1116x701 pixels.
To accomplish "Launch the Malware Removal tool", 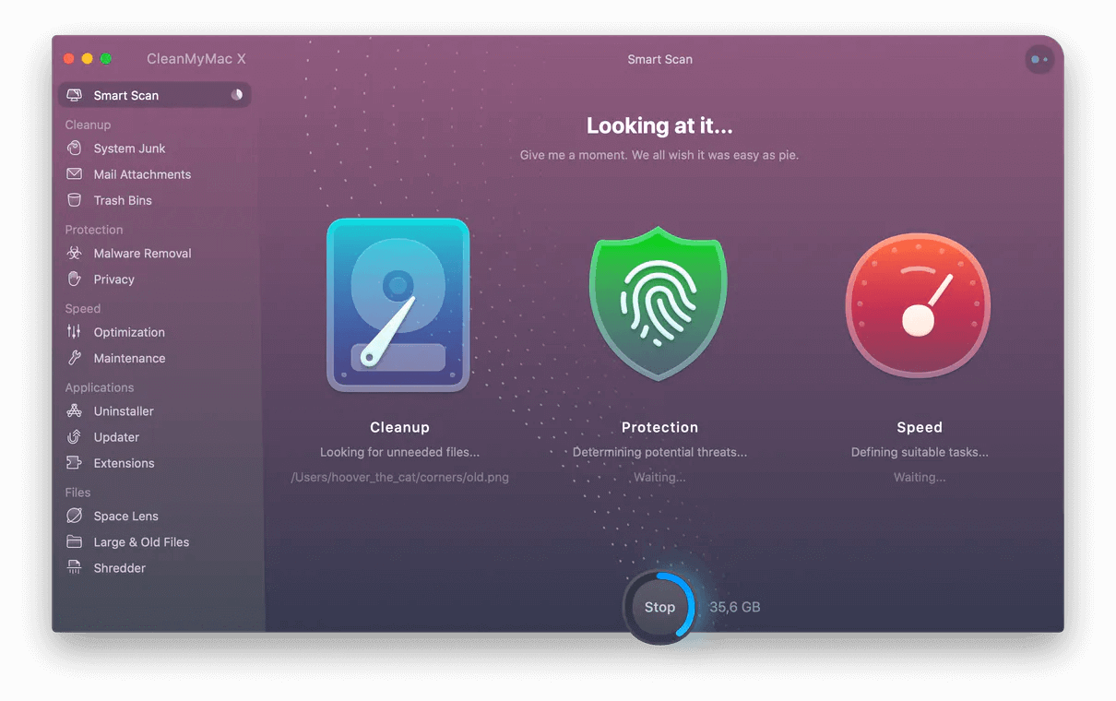I will (x=142, y=253).
